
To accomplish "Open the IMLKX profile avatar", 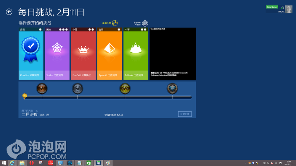I will tap(289, 9).
